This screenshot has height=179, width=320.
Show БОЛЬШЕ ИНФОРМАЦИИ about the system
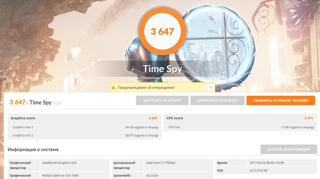(x=288, y=149)
